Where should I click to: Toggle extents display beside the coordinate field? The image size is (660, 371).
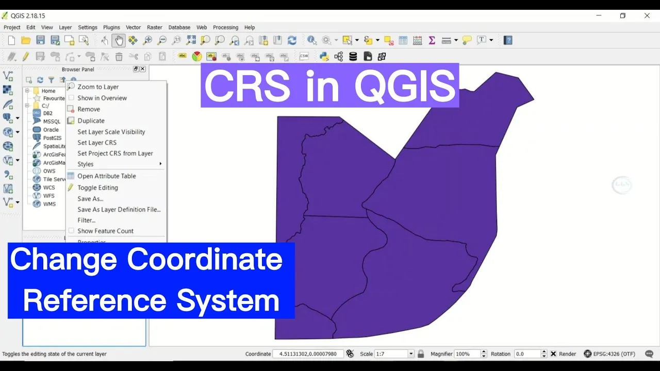tap(350, 354)
